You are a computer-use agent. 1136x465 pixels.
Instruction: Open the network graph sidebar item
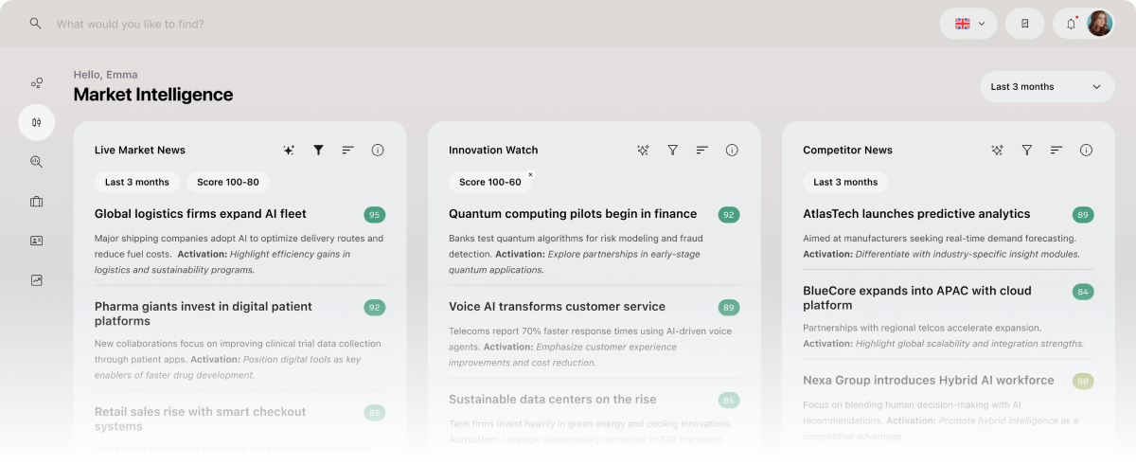(36, 83)
